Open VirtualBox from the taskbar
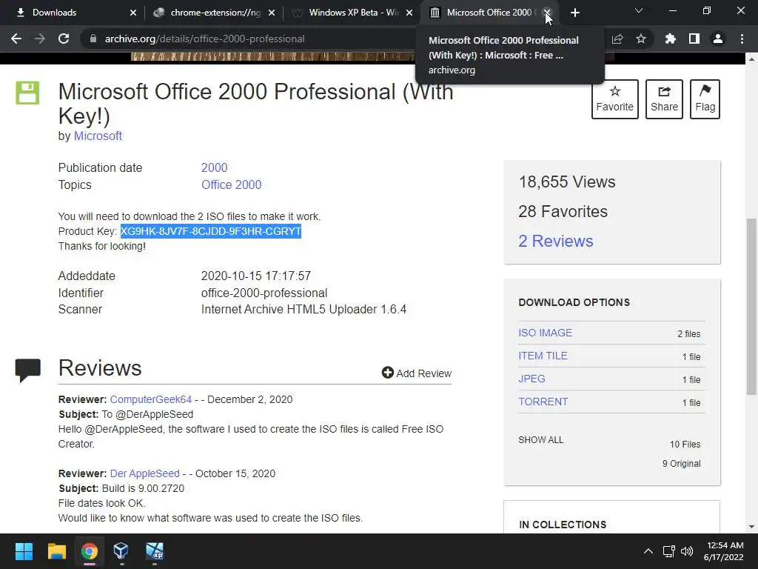The height and width of the screenshot is (569, 758). point(121,551)
